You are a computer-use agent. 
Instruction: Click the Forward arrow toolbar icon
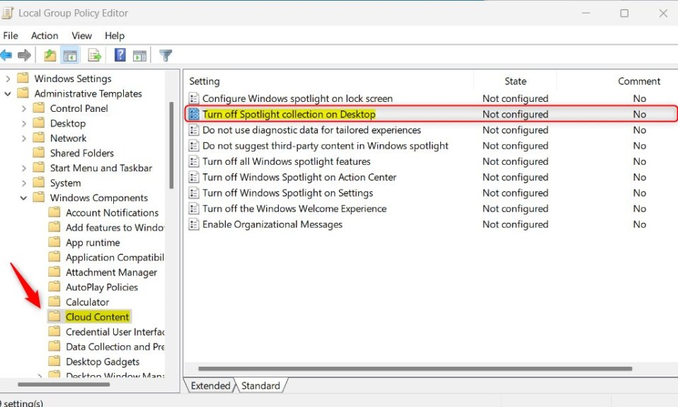click(24, 55)
